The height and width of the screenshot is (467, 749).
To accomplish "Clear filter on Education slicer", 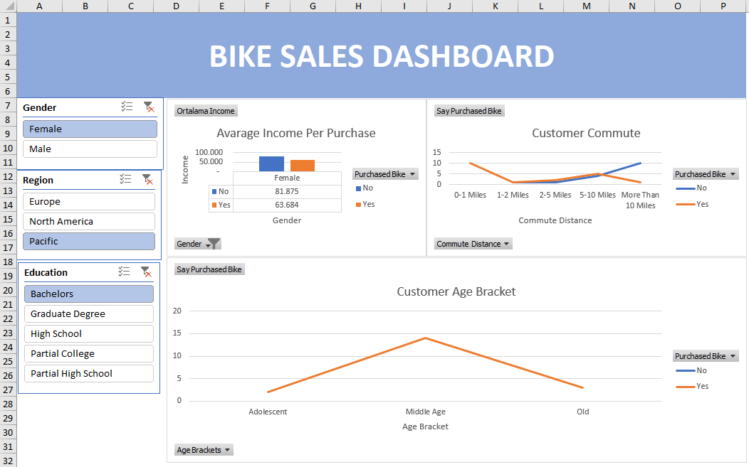I will click(146, 272).
